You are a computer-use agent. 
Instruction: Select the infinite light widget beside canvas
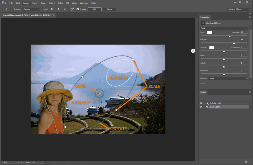[x=193, y=51]
